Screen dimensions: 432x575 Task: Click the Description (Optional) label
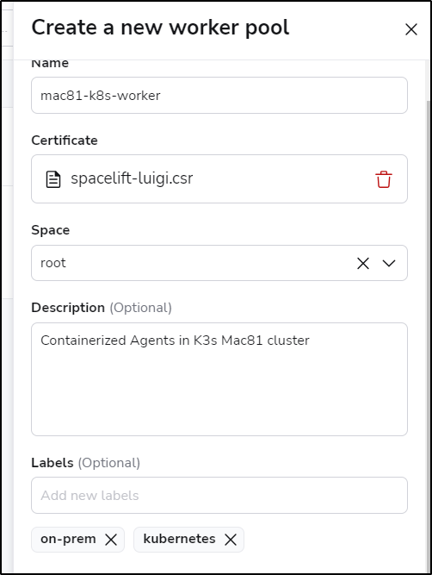pyautogui.click(x=102, y=308)
